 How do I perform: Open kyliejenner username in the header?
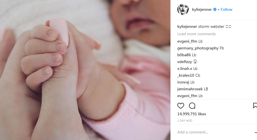202,9
